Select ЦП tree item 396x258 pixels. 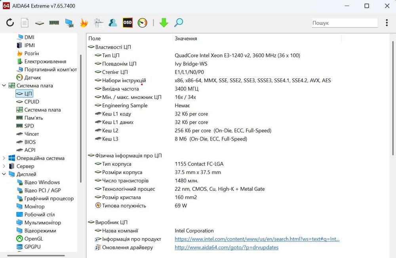tap(24, 94)
